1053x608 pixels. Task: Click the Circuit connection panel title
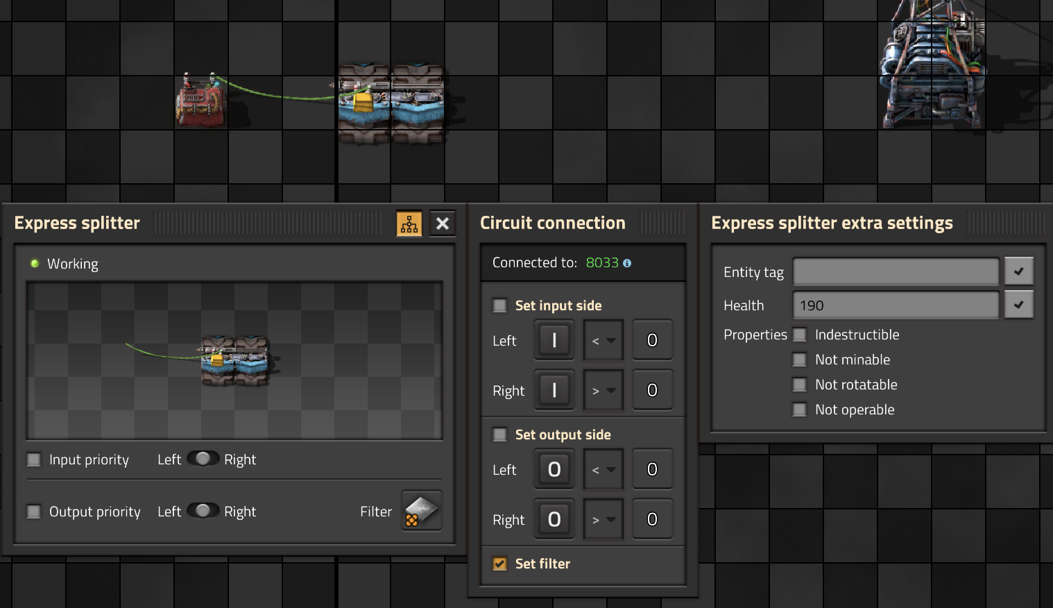553,223
